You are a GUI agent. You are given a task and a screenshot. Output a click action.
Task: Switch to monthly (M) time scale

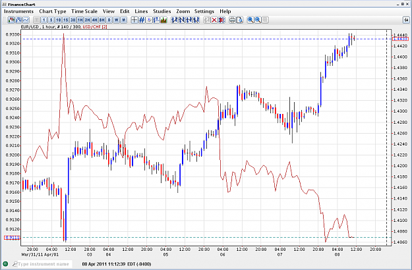click(x=123, y=20)
